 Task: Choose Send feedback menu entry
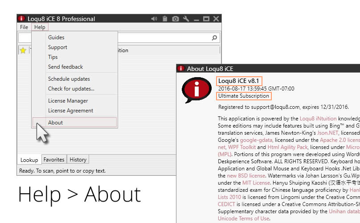click(65, 67)
